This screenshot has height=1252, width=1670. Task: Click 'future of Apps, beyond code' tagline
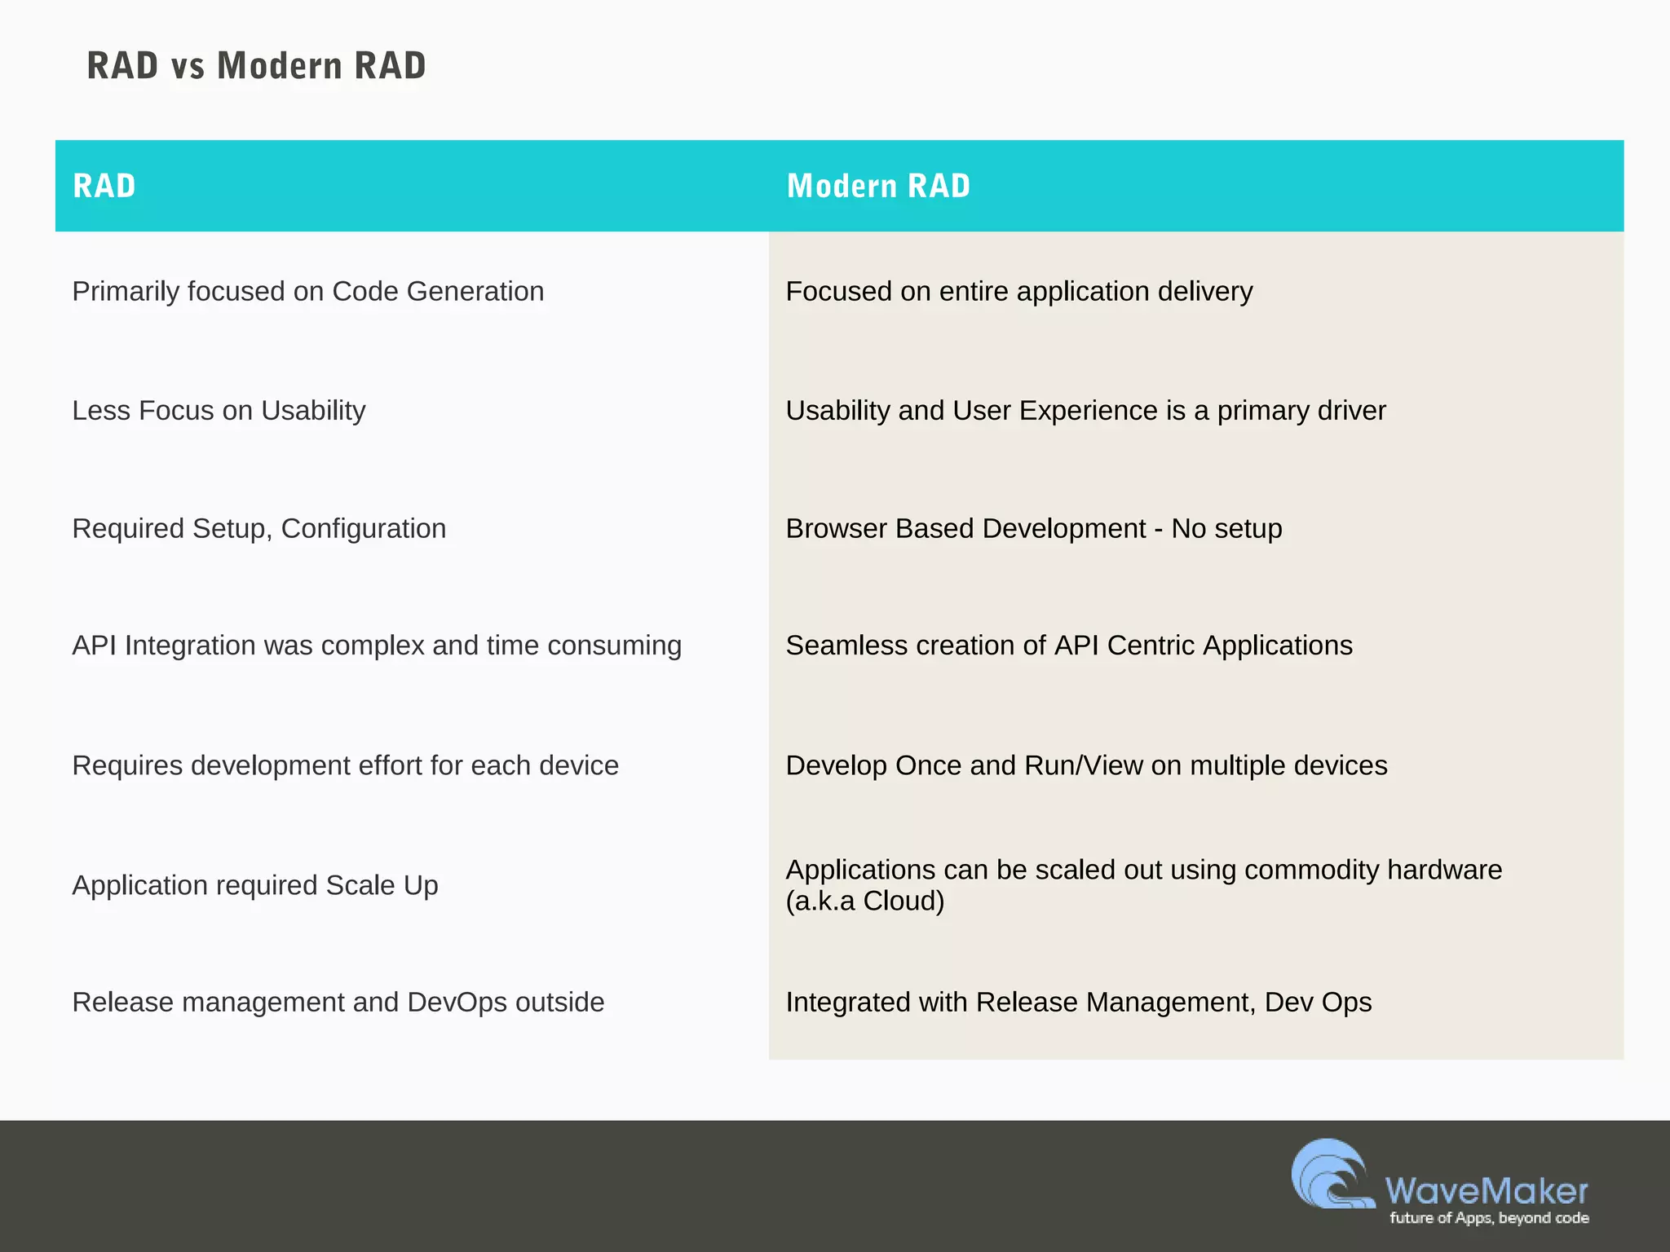tap(1489, 1218)
